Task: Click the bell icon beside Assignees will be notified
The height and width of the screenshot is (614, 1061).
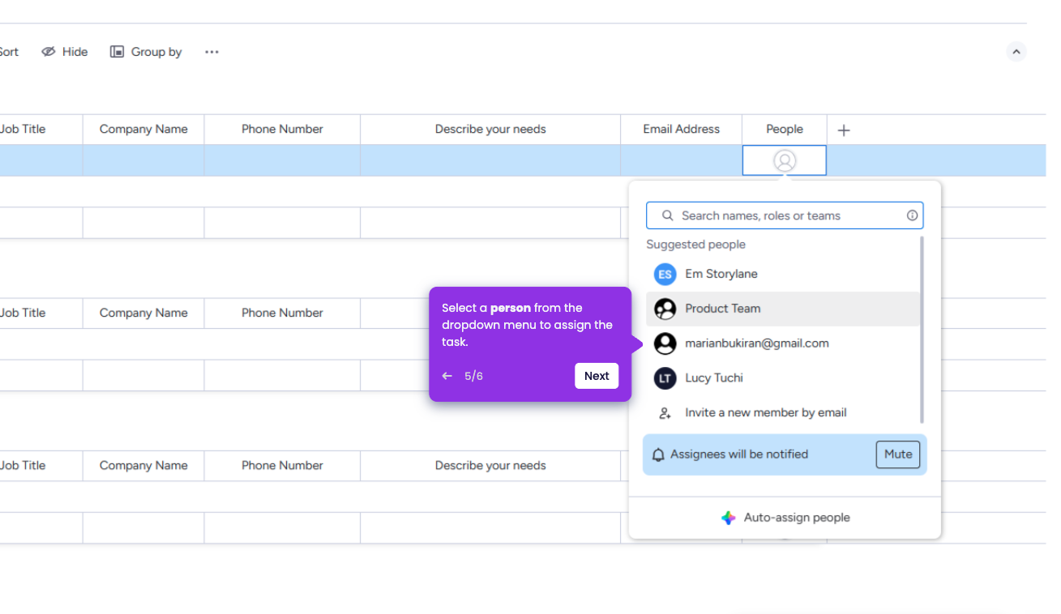Action: tap(659, 455)
